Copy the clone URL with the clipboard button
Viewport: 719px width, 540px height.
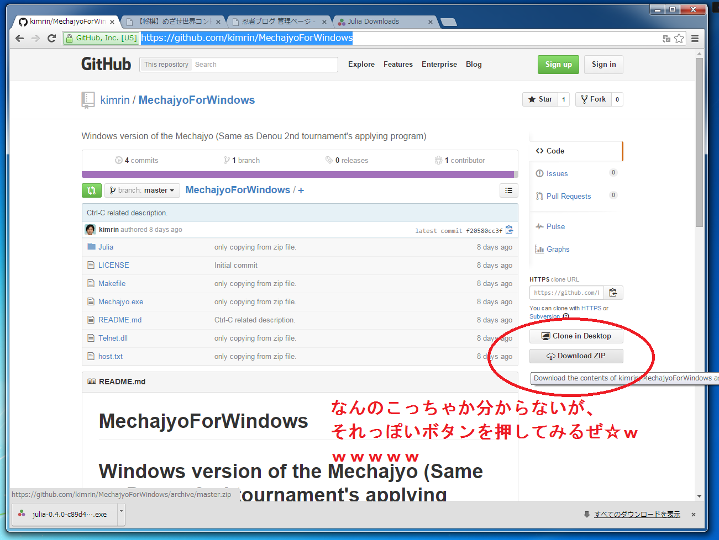tap(613, 293)
